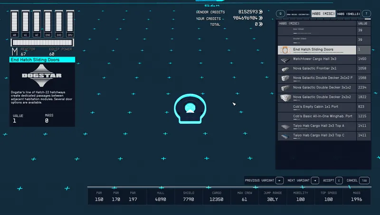Image resolution: width=380 pixels, height=215 pixels.
Task: Accept the selected module
Action: point(332,180)
